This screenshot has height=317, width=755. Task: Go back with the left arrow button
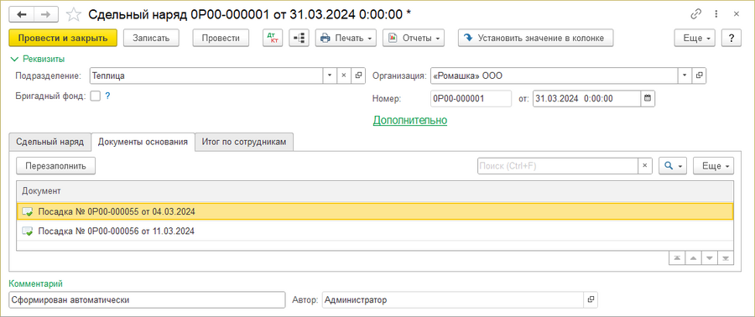[x=22, y=14]
